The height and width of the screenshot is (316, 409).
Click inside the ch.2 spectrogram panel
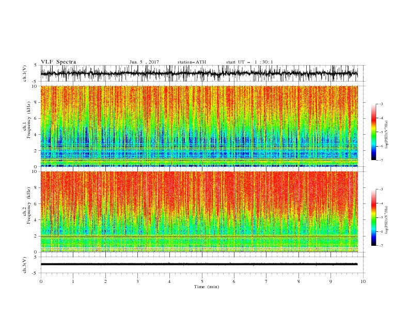pyautogui.click(x=199, y=212)
